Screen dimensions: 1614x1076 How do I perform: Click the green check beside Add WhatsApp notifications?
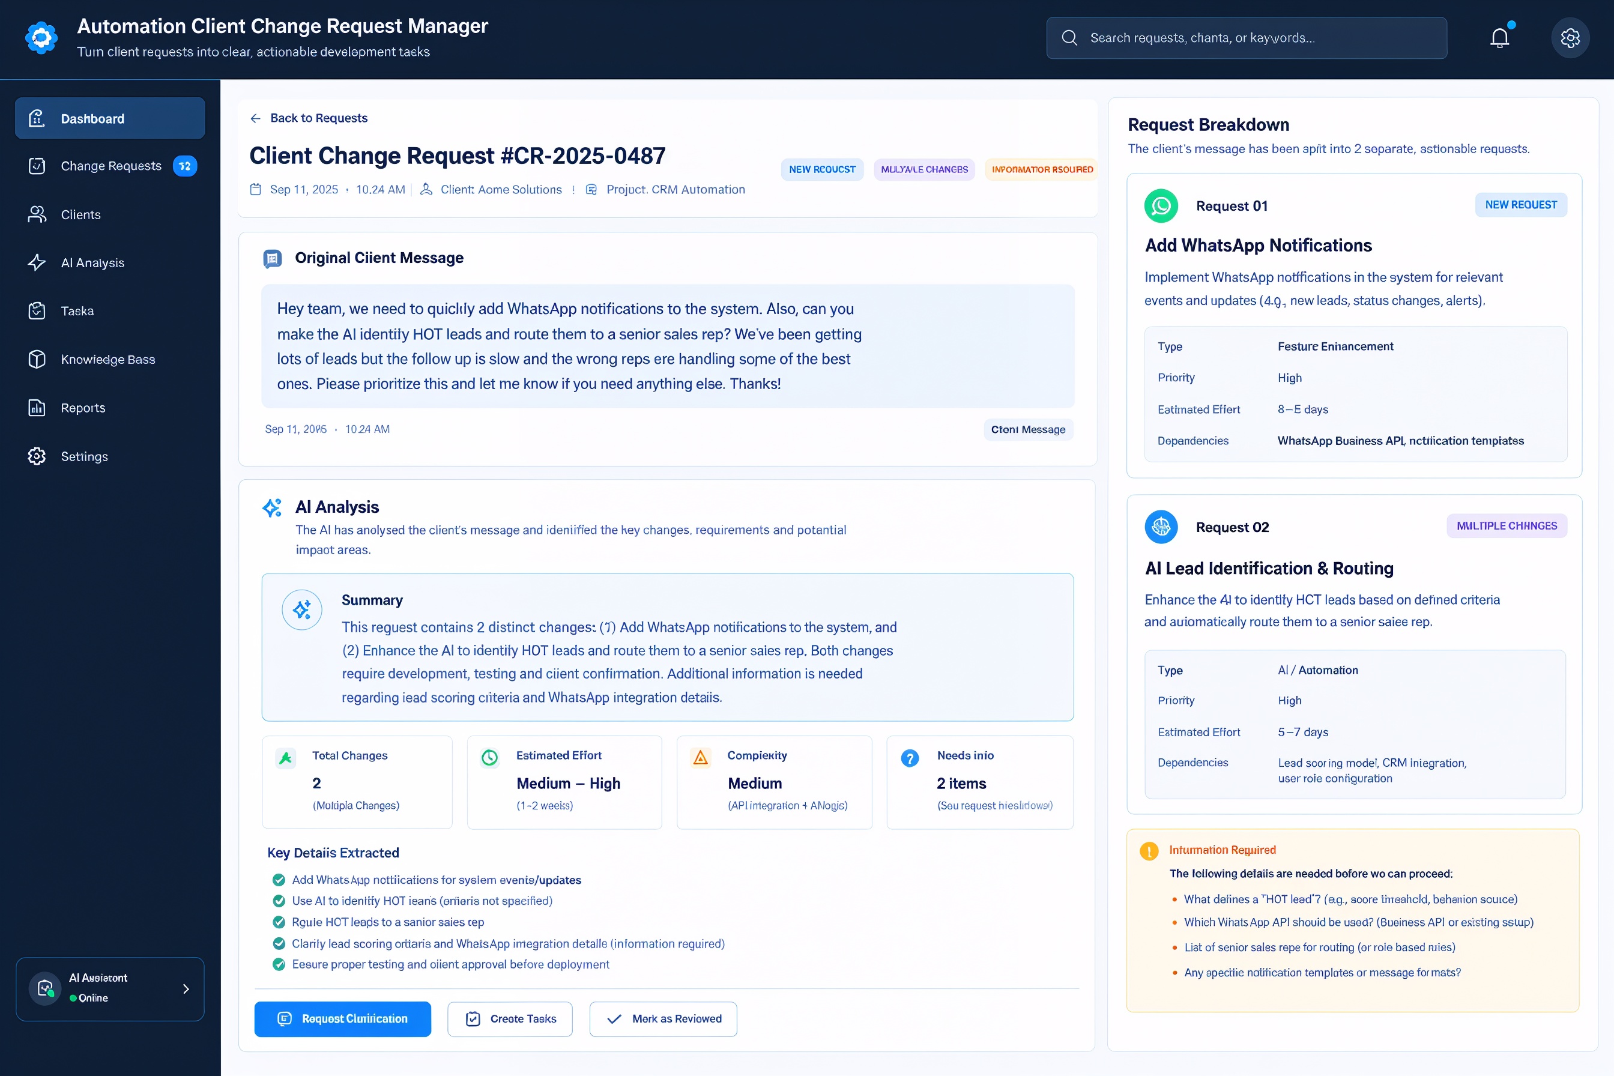pos(279,880)
